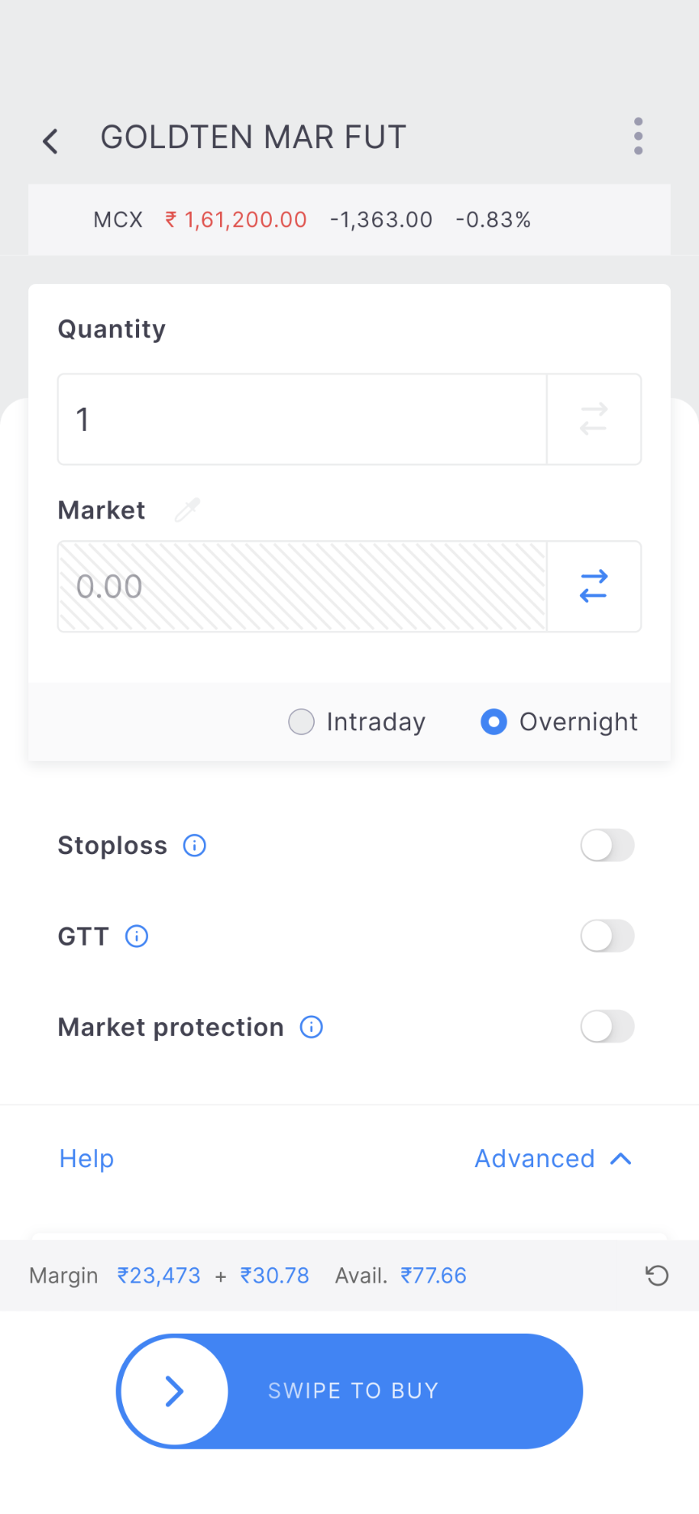Select the Overnight radio option
Viewport: 699px width, 1514px height.
pyautogui.click(x=494, y=721)
